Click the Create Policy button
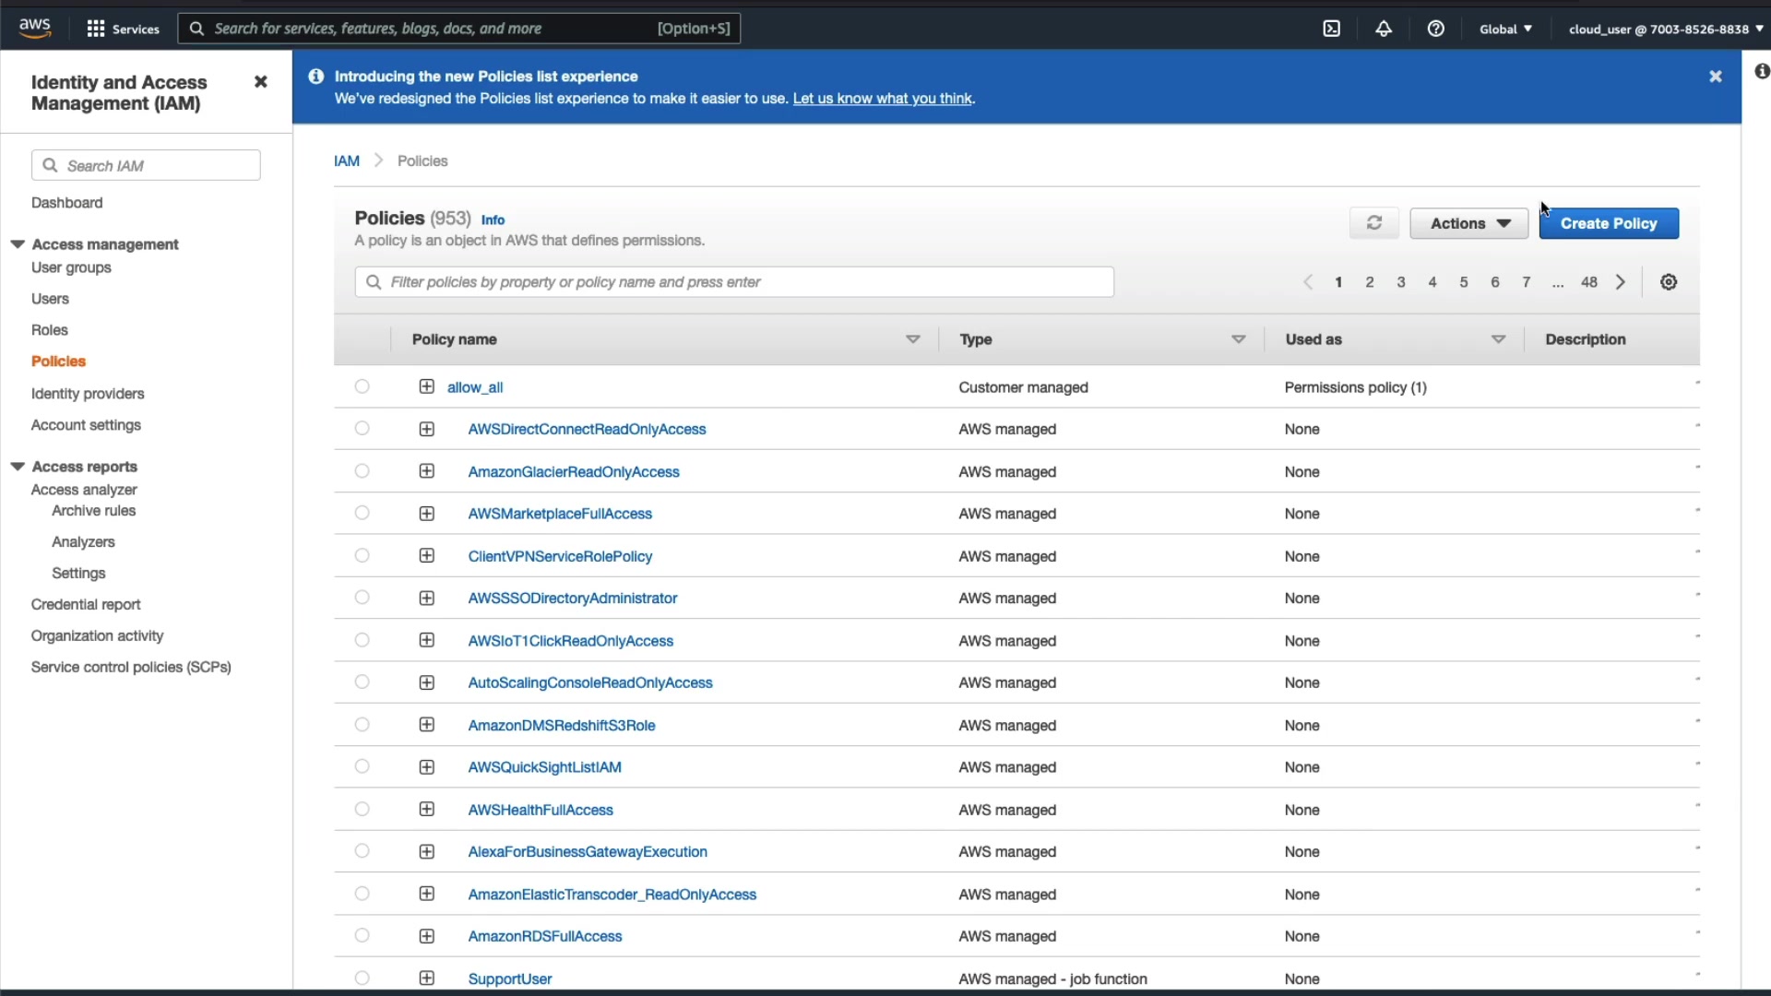The width and height of the screenshot is (1771, 996). pos(1608,223)
